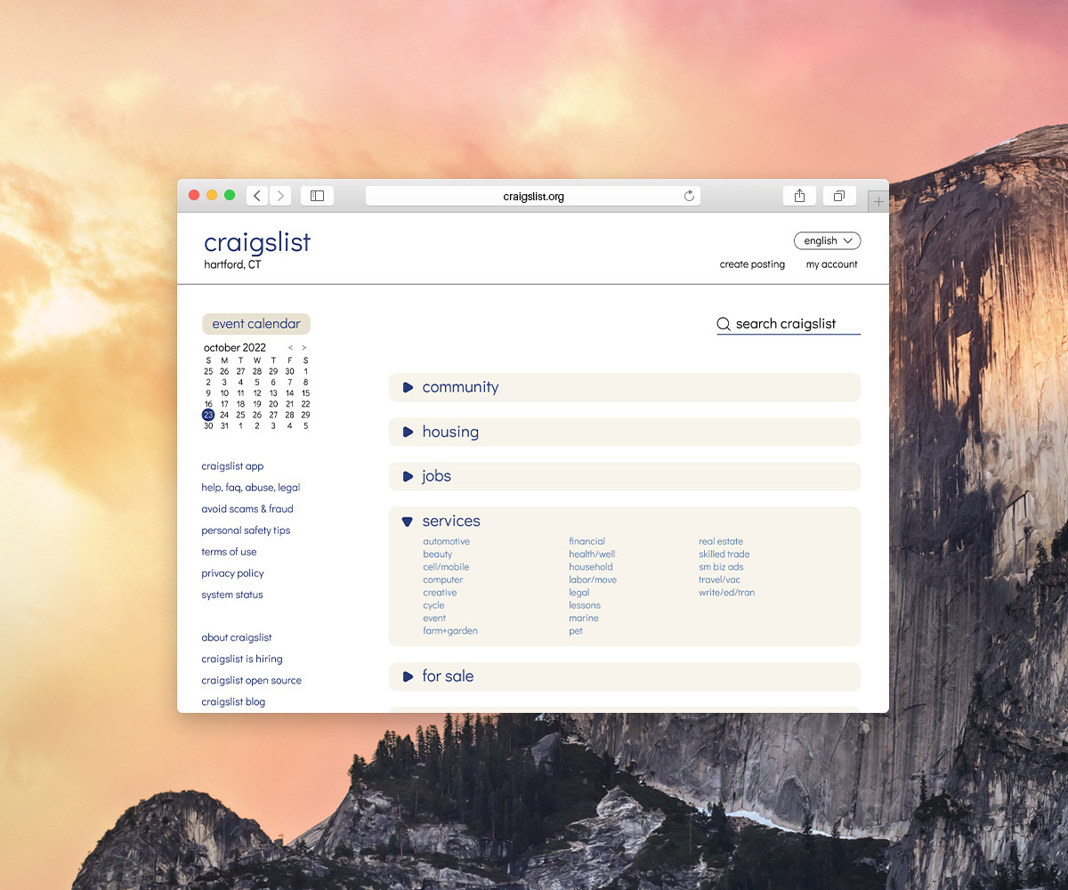Open household services category
This screenshot has width=1068, height=890.
pyautogui.click(x=591, y=567)
